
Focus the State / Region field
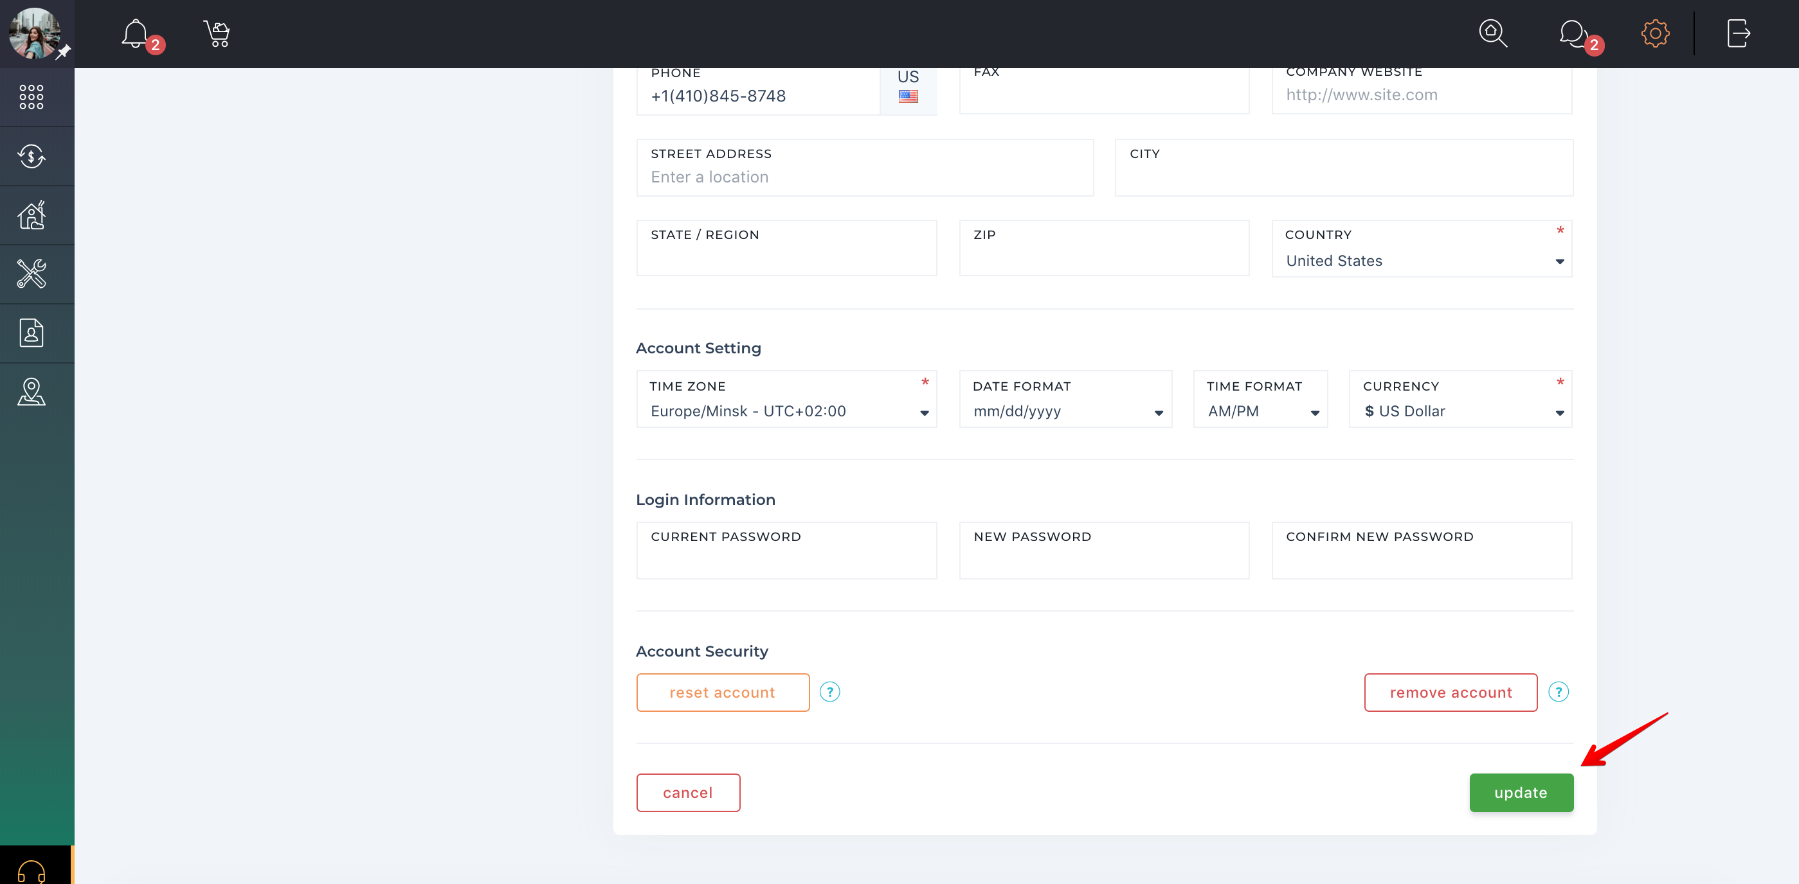tap(786, 249)
